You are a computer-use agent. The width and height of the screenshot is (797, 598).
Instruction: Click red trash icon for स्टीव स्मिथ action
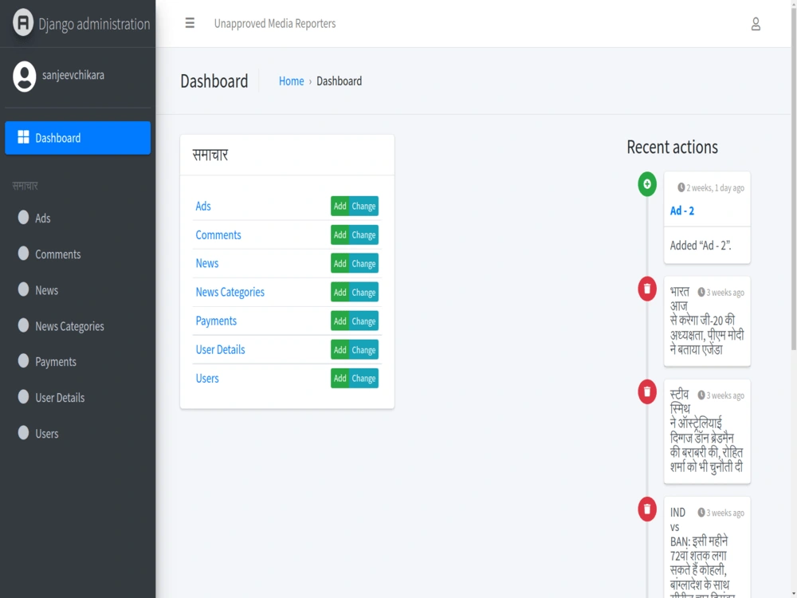click(647, 391)
